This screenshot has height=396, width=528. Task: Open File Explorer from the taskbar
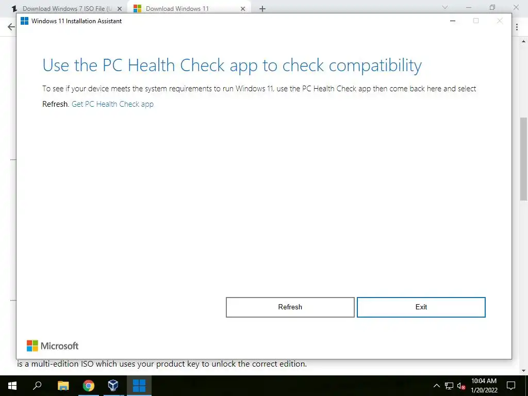[x=63, y=386]
